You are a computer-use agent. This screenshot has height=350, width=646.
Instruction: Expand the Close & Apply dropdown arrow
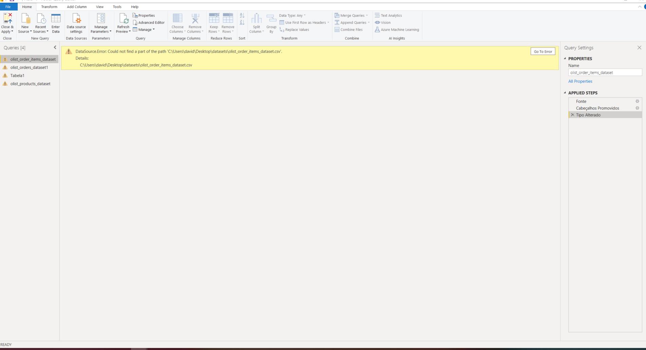click(x=12, y=32)
